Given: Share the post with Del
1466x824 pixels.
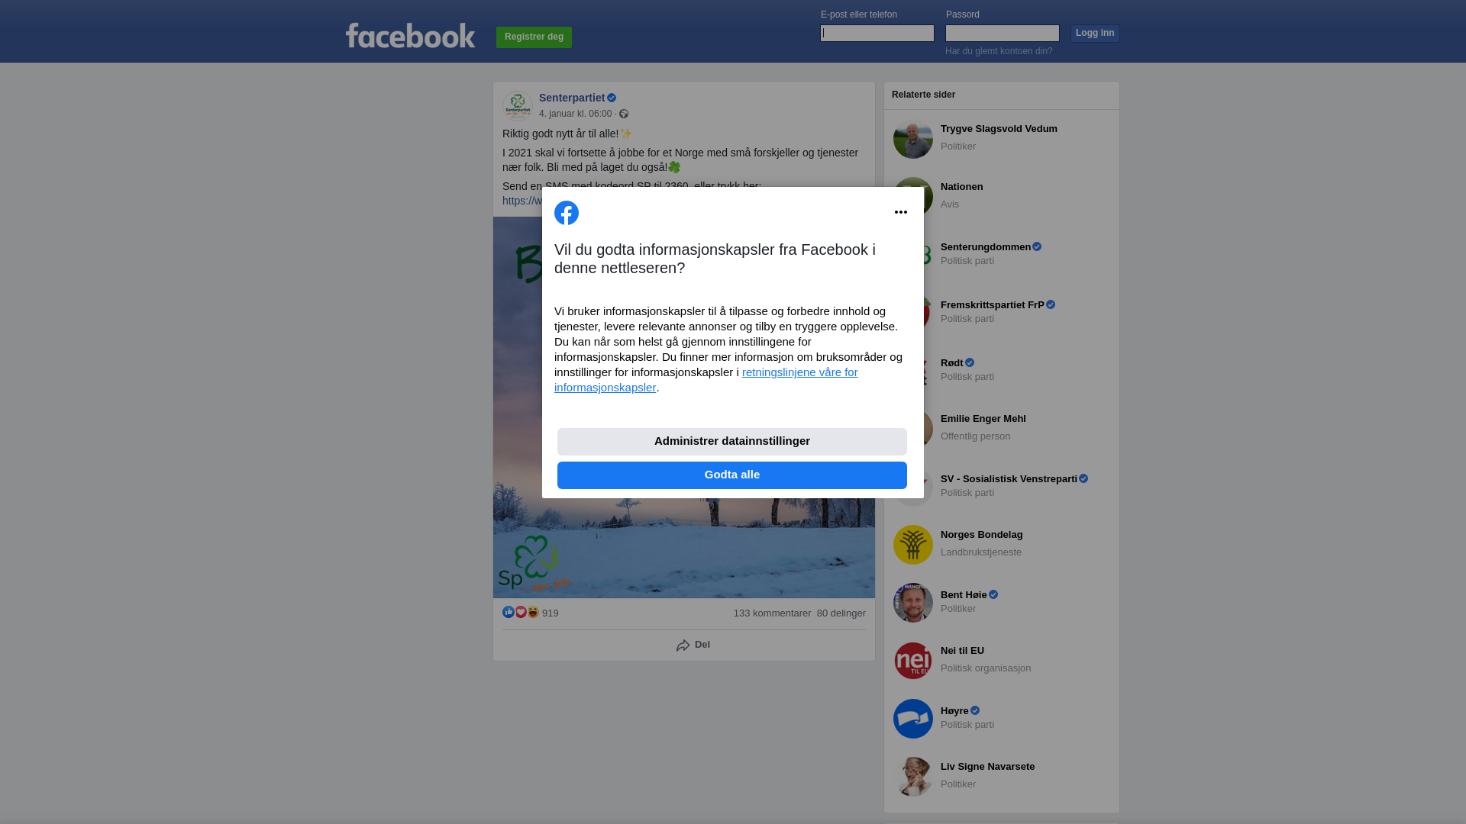Looking at the screenshot, I should coord(693,645).
